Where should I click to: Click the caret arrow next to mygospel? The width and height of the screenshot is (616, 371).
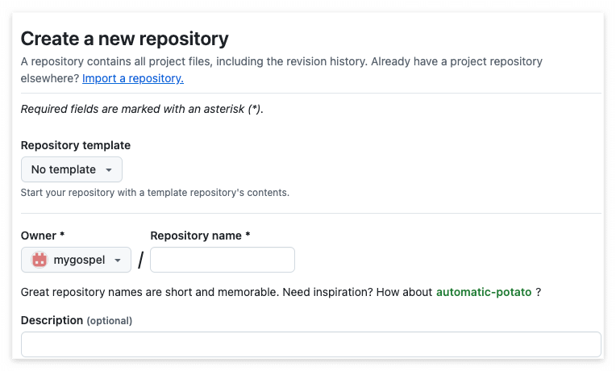(118, 261)
